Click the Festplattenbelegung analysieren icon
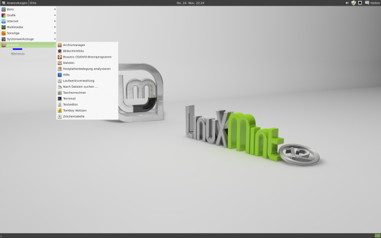The width and height of the screenshot is (381, 238). point(60,69)
